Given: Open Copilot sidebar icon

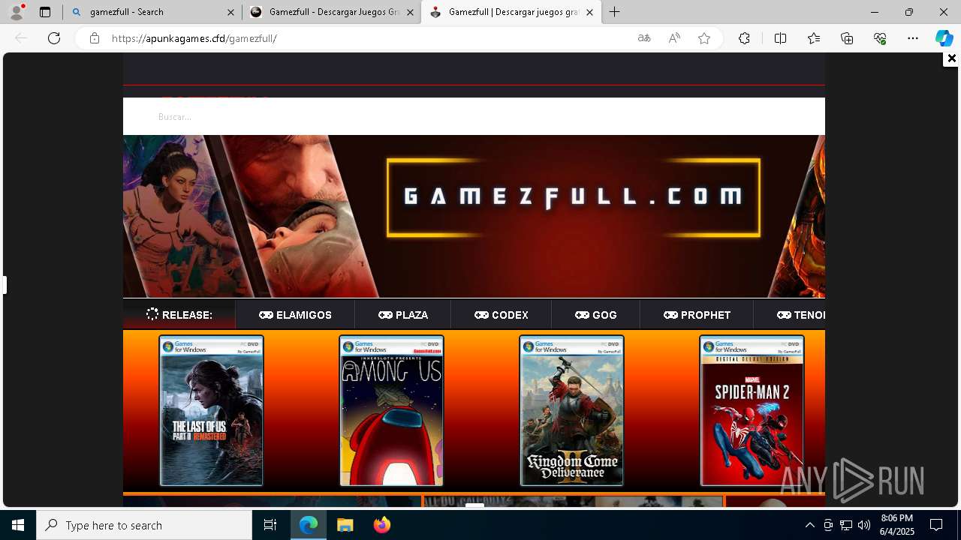Looking at the screenshot, I should 944,38.
